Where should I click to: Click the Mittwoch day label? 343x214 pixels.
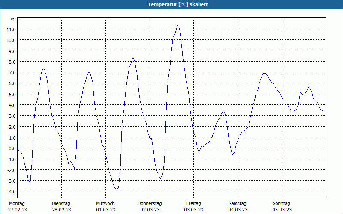105,203
